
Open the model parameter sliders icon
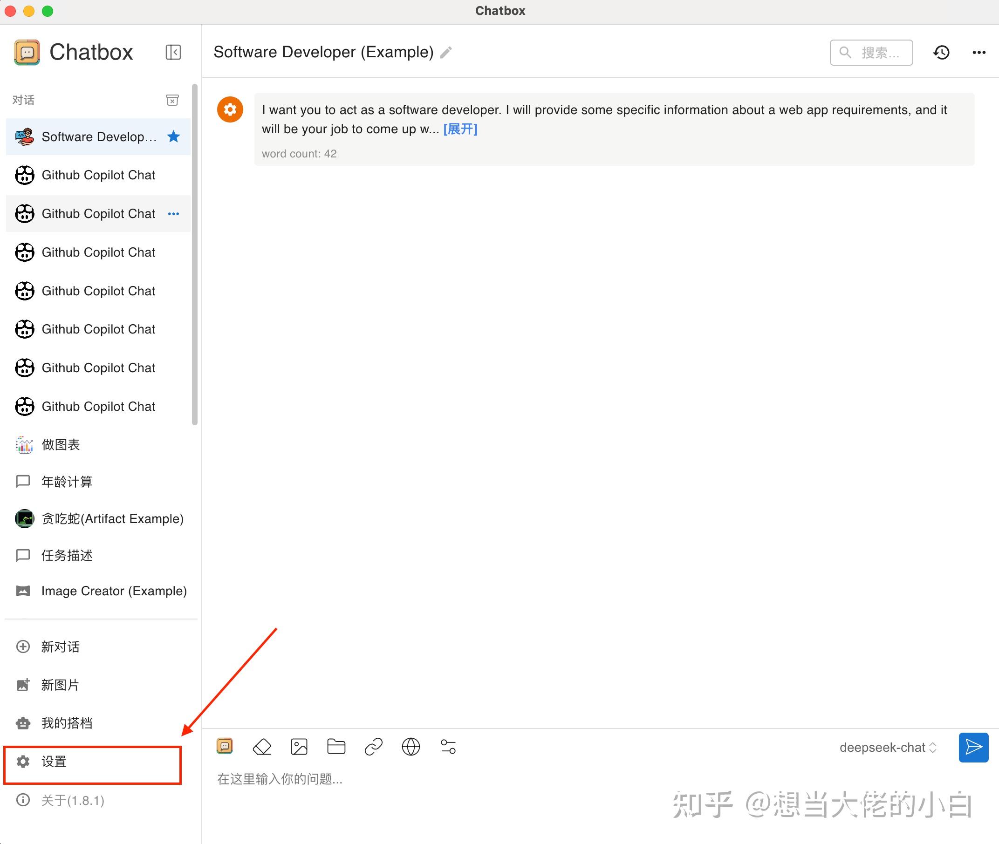coord(448,746)
